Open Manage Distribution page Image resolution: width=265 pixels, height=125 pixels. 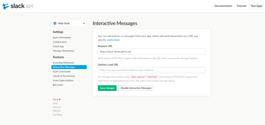tap(63, 51)
